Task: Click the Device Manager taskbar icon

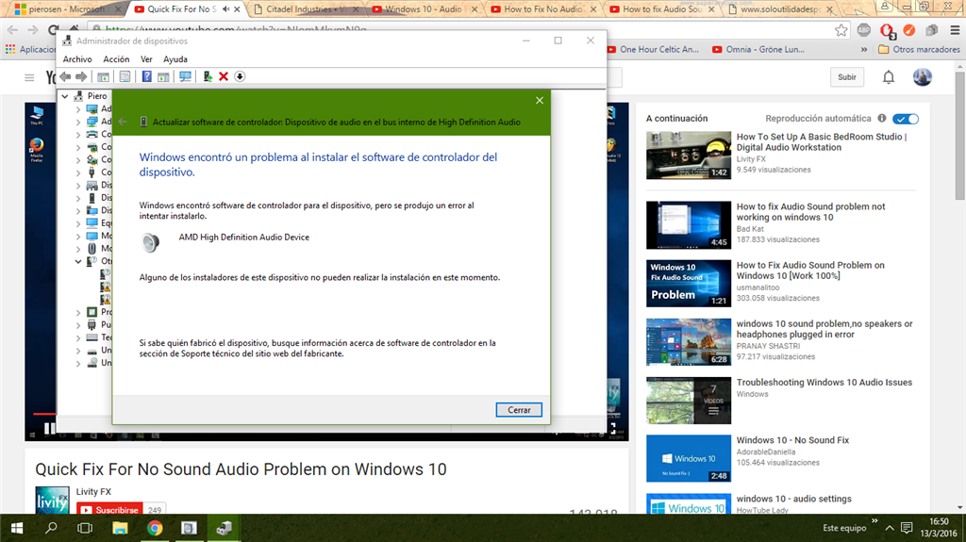Action: click(x=224, y=528)
